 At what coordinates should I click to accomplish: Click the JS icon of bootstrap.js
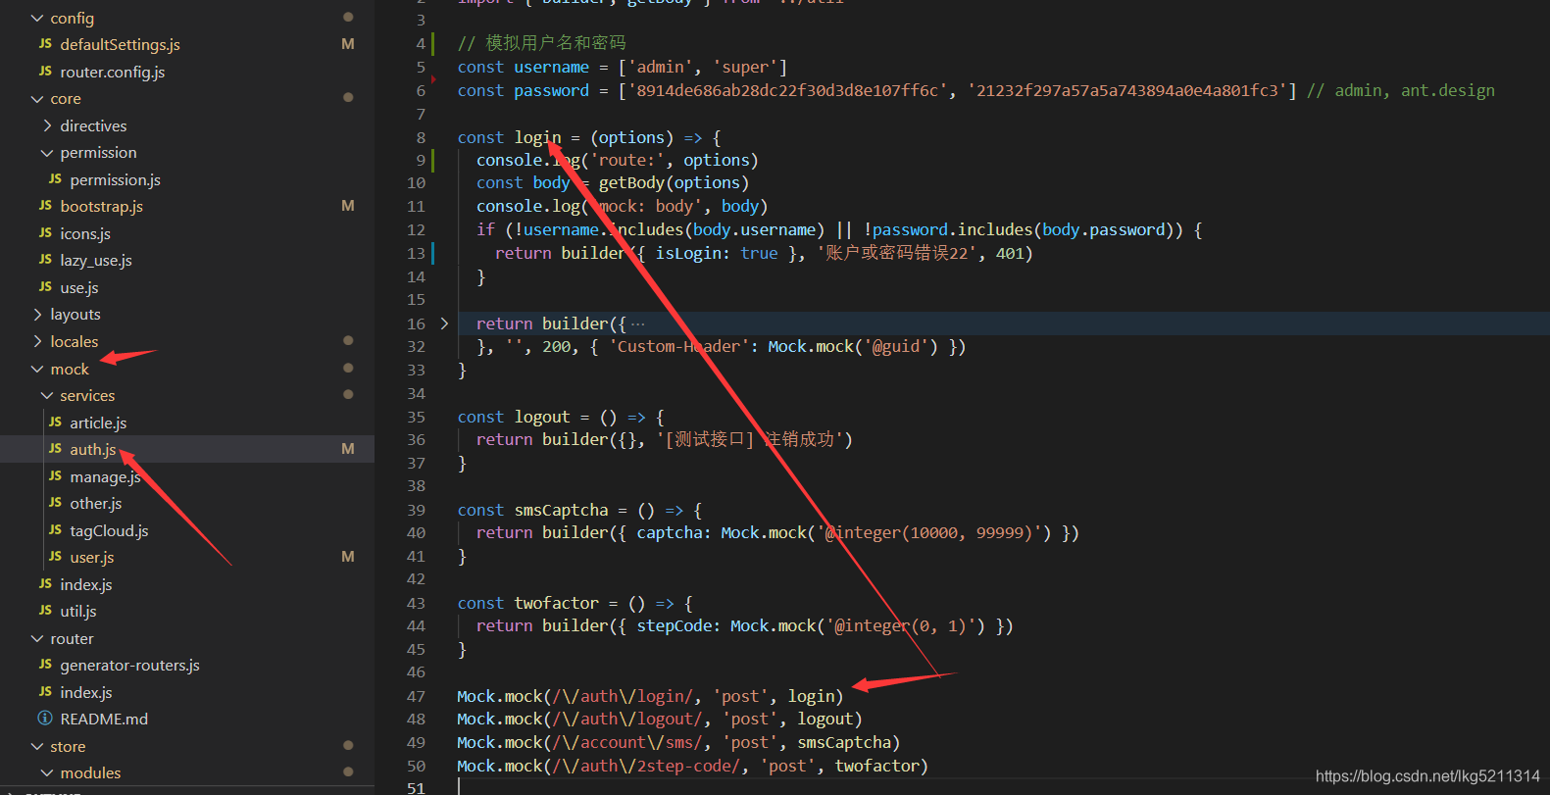45,205
